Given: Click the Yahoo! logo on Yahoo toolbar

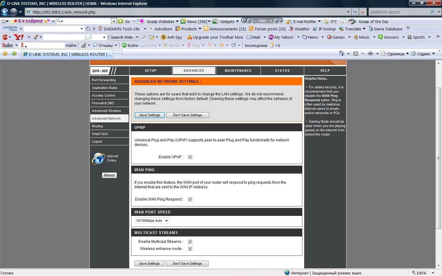Looking at the screenshot, I should [x=19, y=37].
